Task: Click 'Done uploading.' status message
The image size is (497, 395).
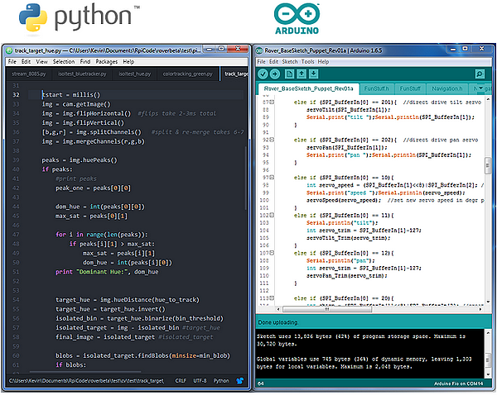Action: (x=278, y=322)
